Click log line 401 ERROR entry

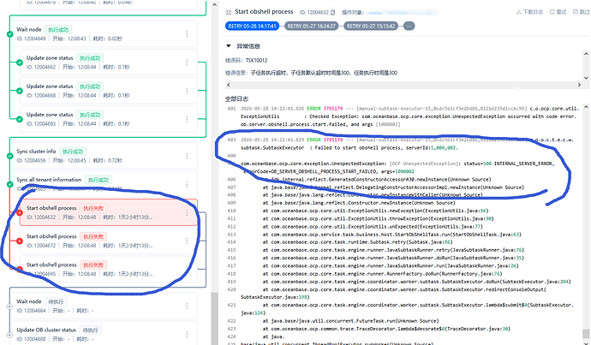coord(409,116)
